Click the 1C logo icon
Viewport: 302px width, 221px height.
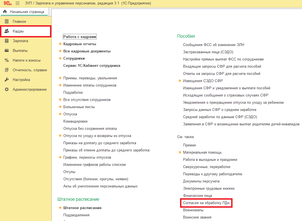click(x=7, y=3)
